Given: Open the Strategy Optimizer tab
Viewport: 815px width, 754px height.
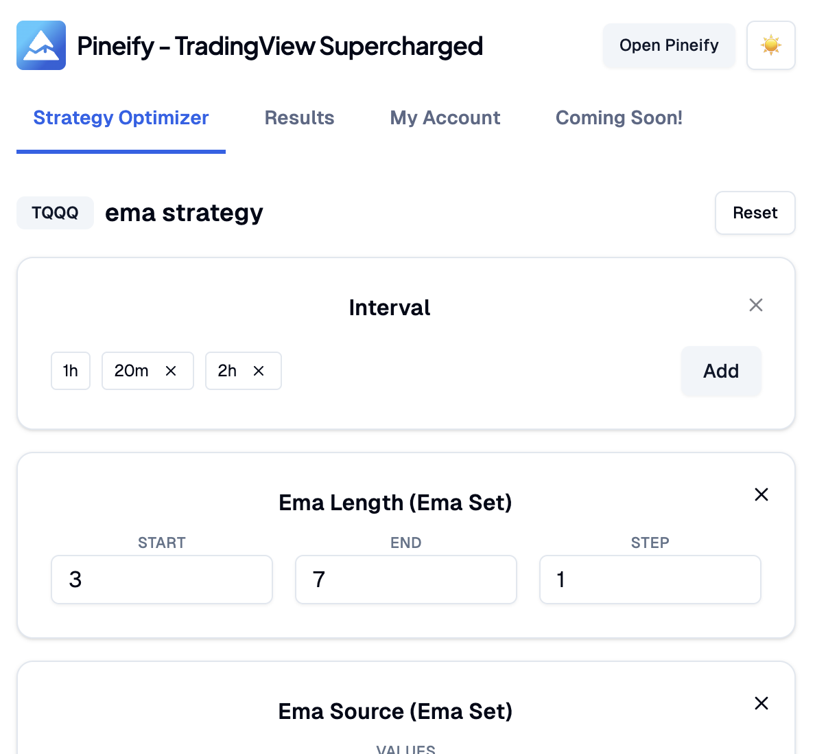Looking at the screenshot, I should (121, 118).
